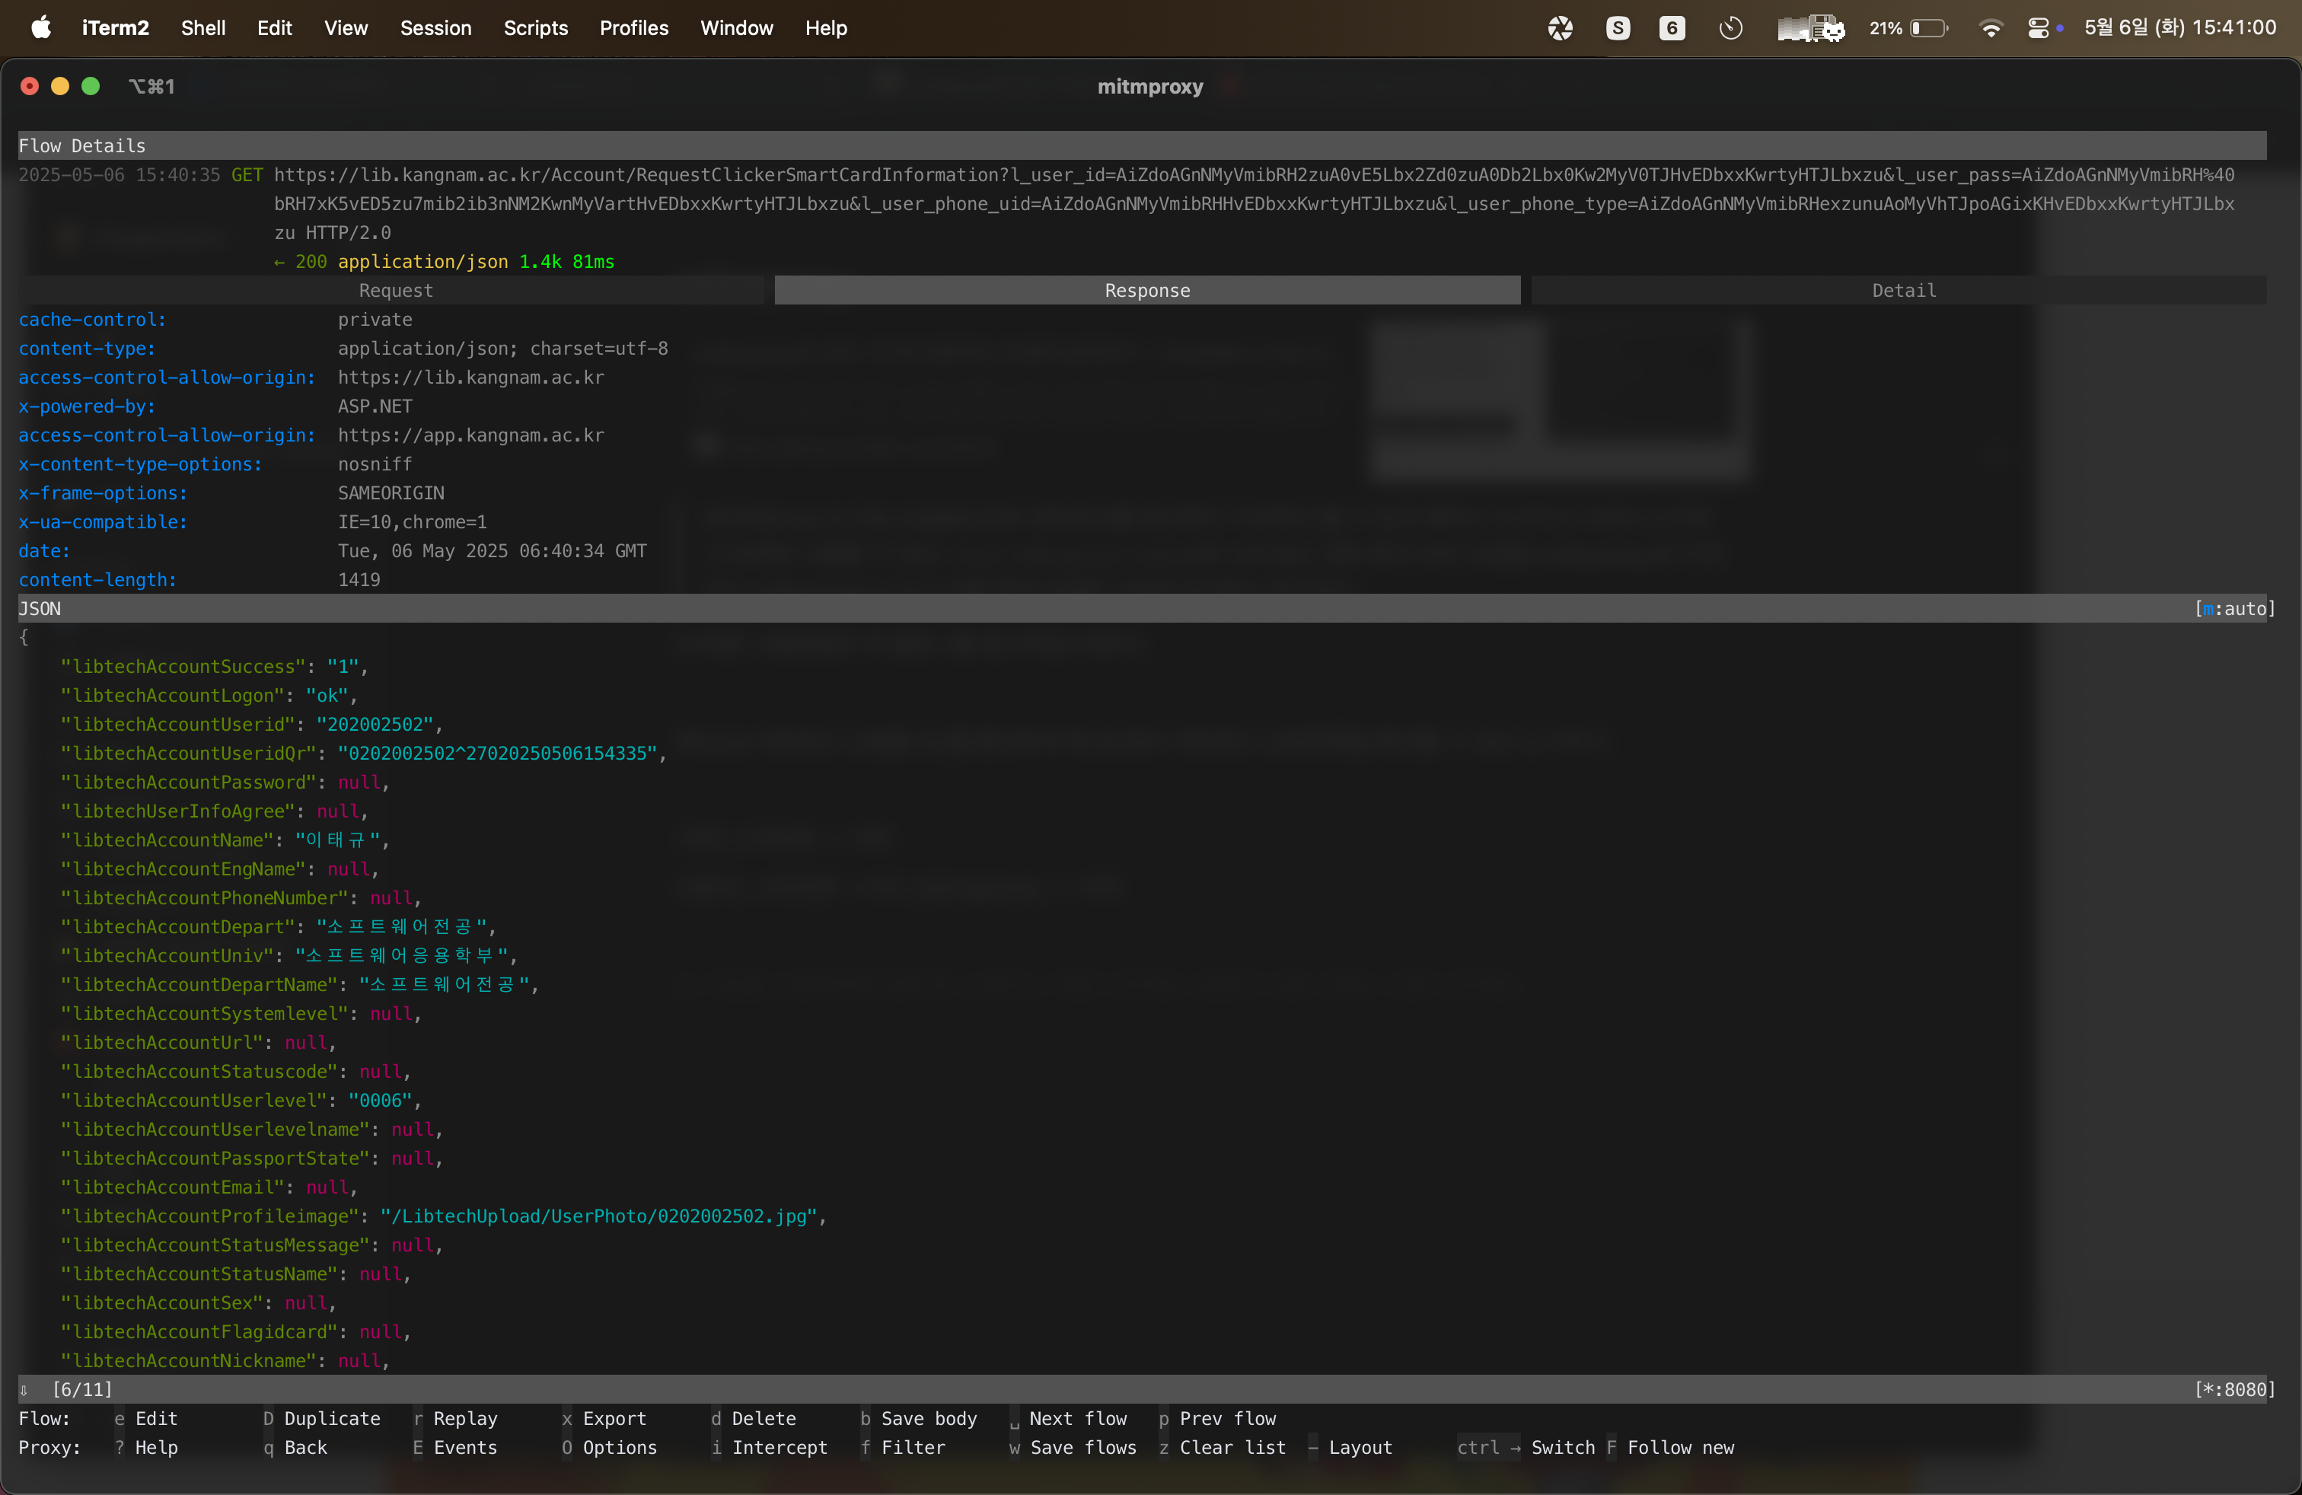Open the Profiles menu
Viewport: 2302px width, 1495px height.
click(x=633, y=28)
